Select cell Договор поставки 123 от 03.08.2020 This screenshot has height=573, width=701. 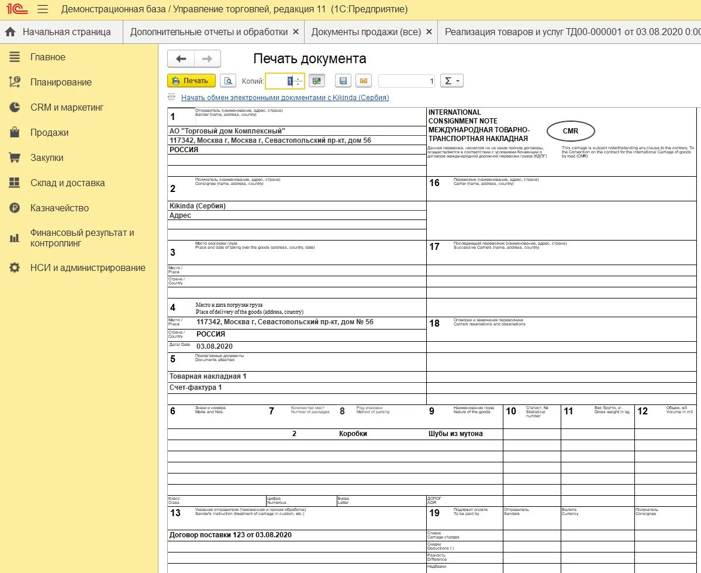click(x=297, y=535)
